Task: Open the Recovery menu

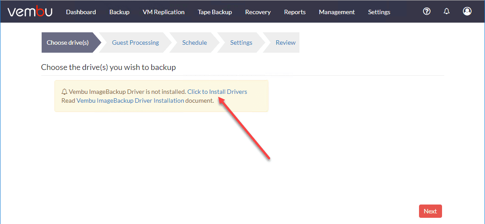Action: coord(258,12)
